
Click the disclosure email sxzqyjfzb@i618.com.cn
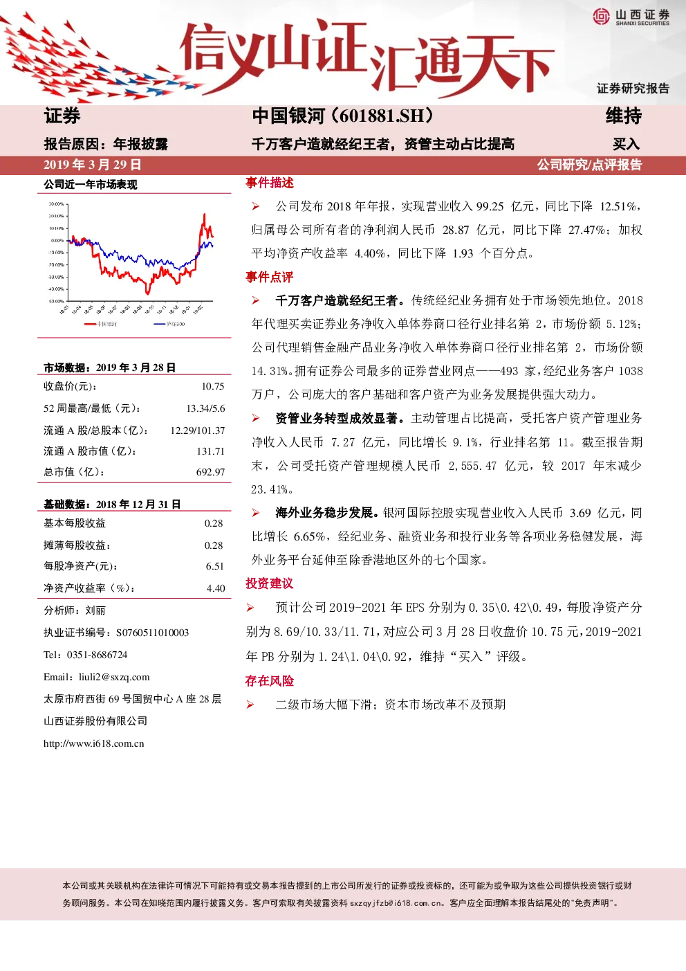tap(396, 903)
